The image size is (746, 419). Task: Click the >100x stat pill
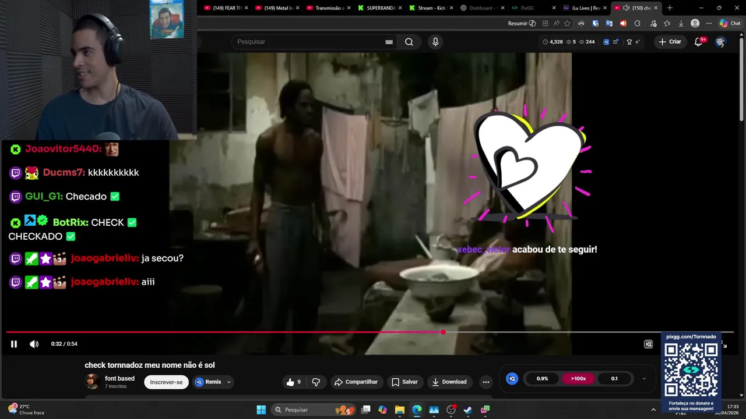pos(578,378)
